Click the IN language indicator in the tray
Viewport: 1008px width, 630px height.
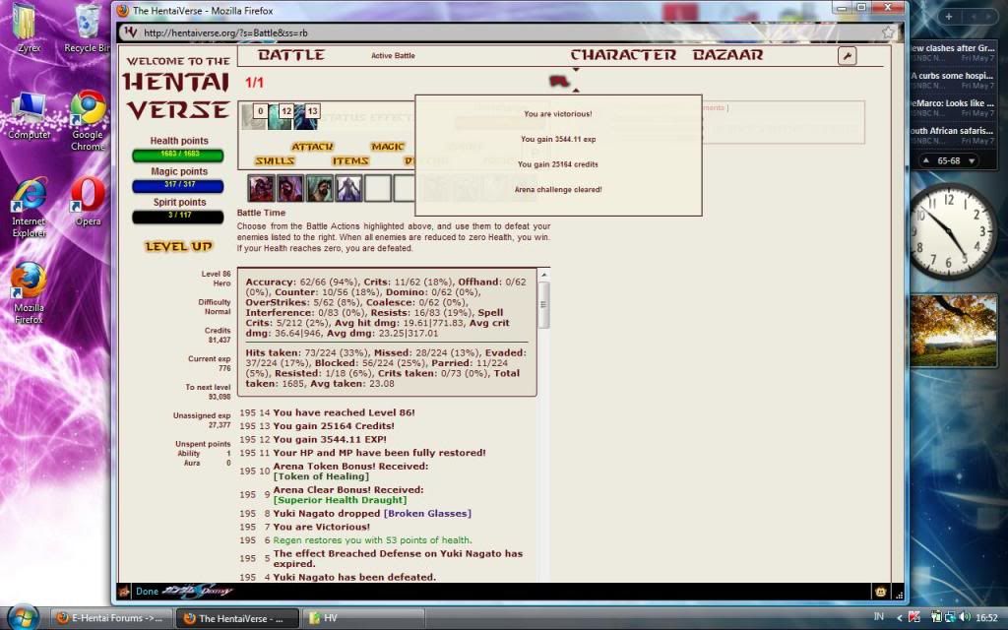[879, 617]
